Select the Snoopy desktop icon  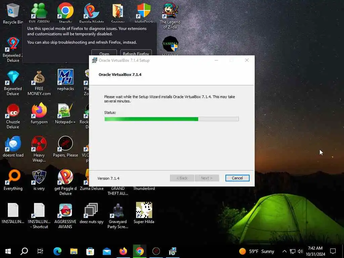coord(118,13)
